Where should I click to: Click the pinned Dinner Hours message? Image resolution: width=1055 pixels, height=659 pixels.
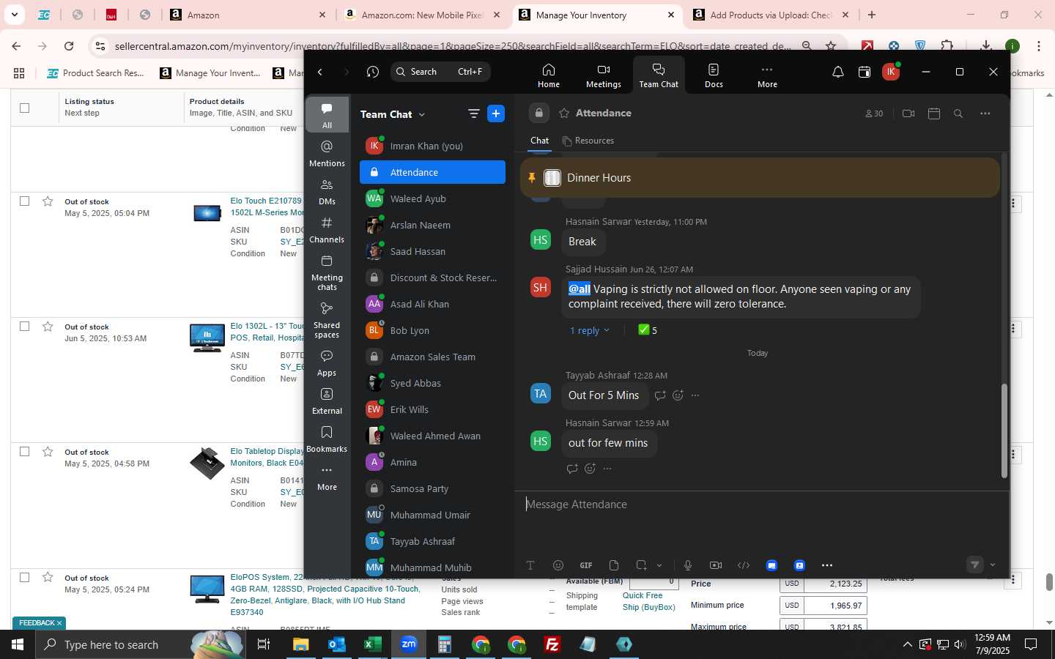point(760,178)
